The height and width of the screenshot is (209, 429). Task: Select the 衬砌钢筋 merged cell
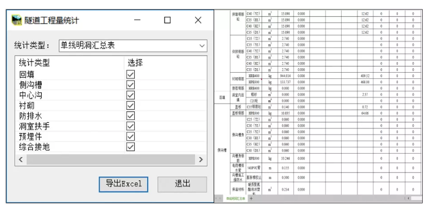[x=237, y=79]
